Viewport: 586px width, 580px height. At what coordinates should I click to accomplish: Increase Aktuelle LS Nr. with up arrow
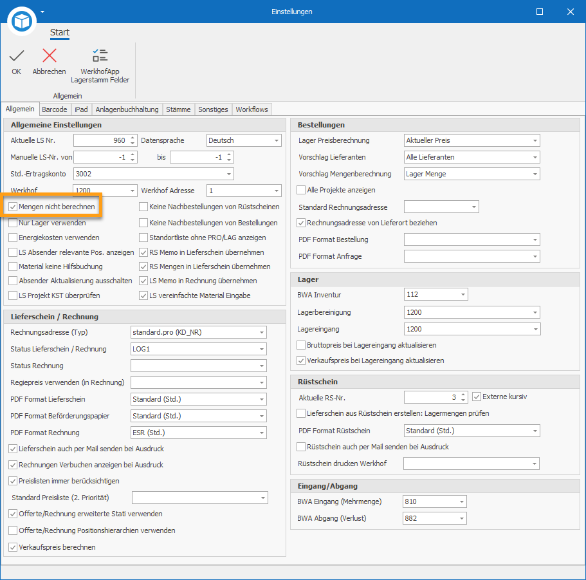click(133, 138)
